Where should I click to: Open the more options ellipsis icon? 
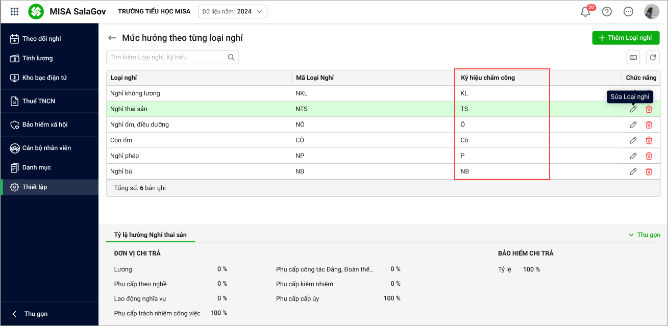point(628,12)
